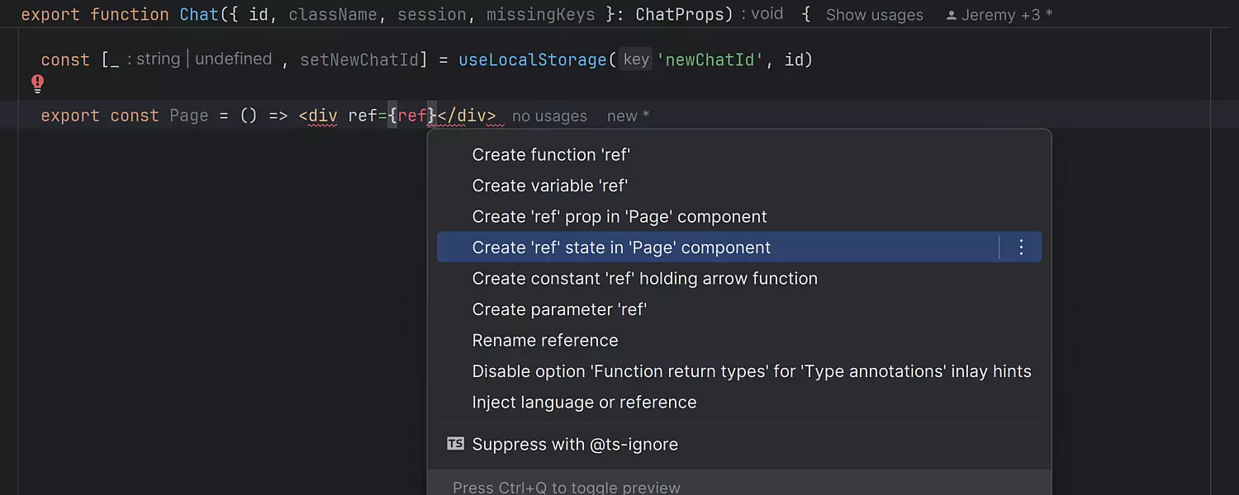Choose "Create parameter 'ref'" from list
The width and height of the screenshot is (1239, 495).
pyautogui.click(x=558, y=309)
